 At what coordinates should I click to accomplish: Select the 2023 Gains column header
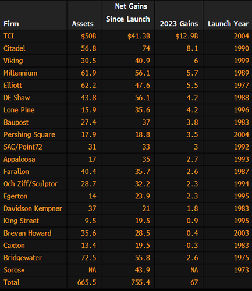(x=179, y=24)
